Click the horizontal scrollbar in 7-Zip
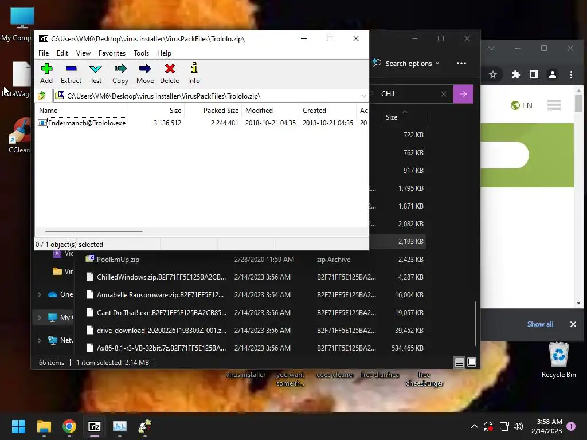The width and height of the screenshot is (587, 440). point(93,231)
